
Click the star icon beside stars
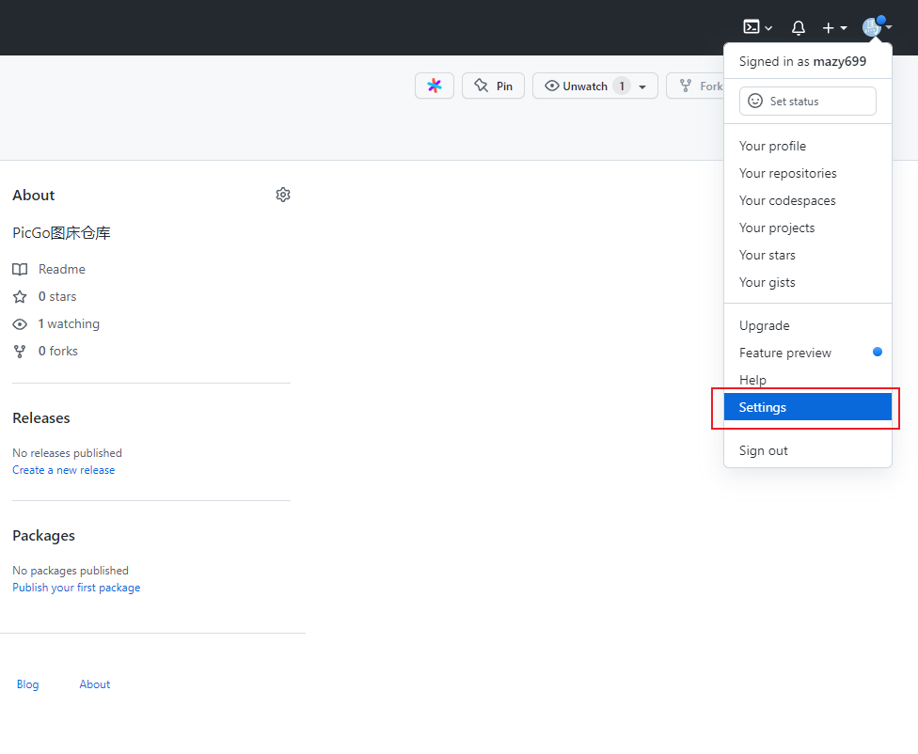[20, 297]
